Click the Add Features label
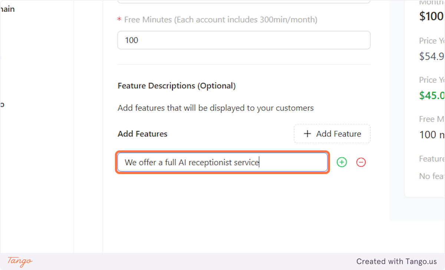The height and width of the screenshot is (270, 445). tap(142, 134)
